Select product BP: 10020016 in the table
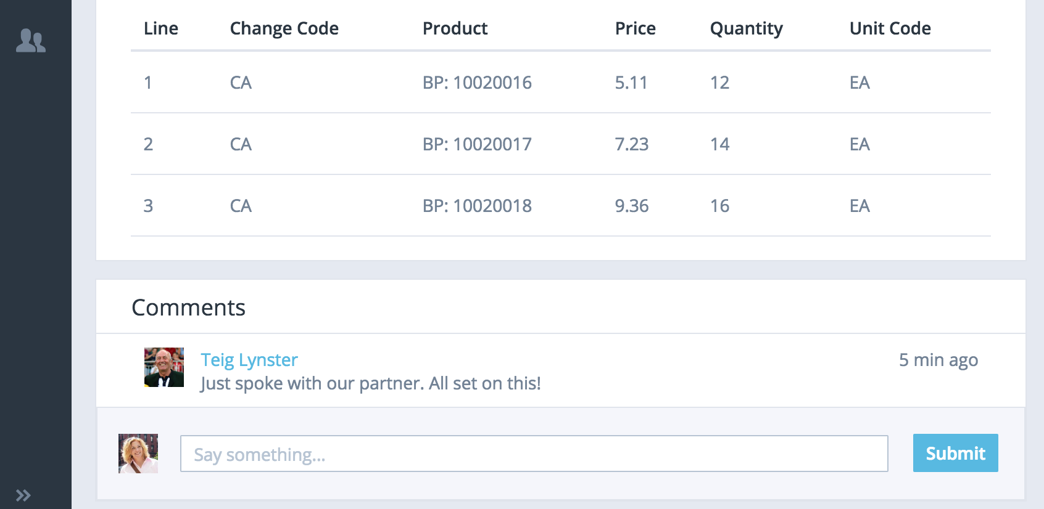 477,82
